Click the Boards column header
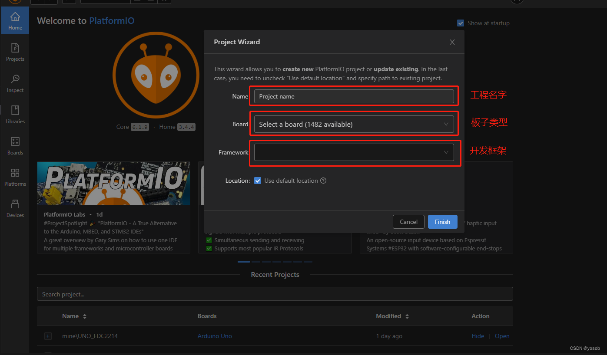This screenshot has width=607, height=355. pos(207,316)
